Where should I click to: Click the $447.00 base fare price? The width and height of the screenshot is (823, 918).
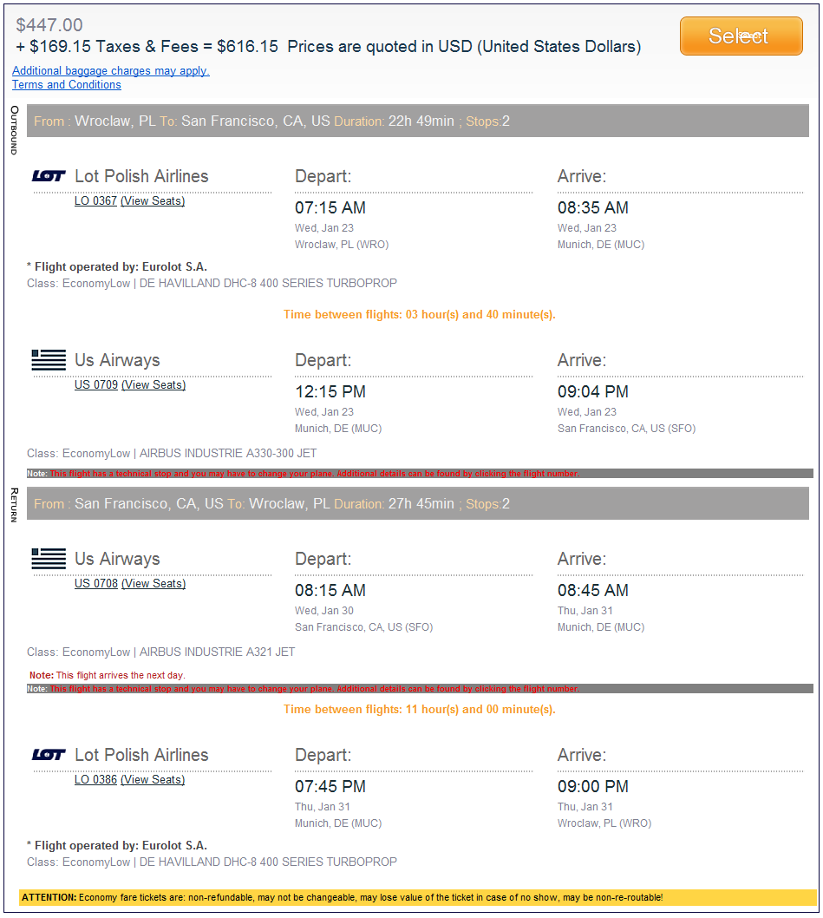tap(49, 25)
